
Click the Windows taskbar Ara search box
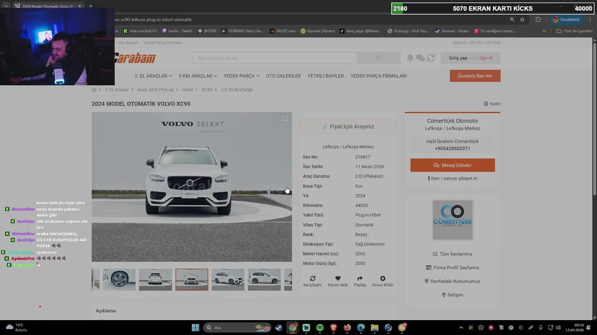click(x=238, y=328)
